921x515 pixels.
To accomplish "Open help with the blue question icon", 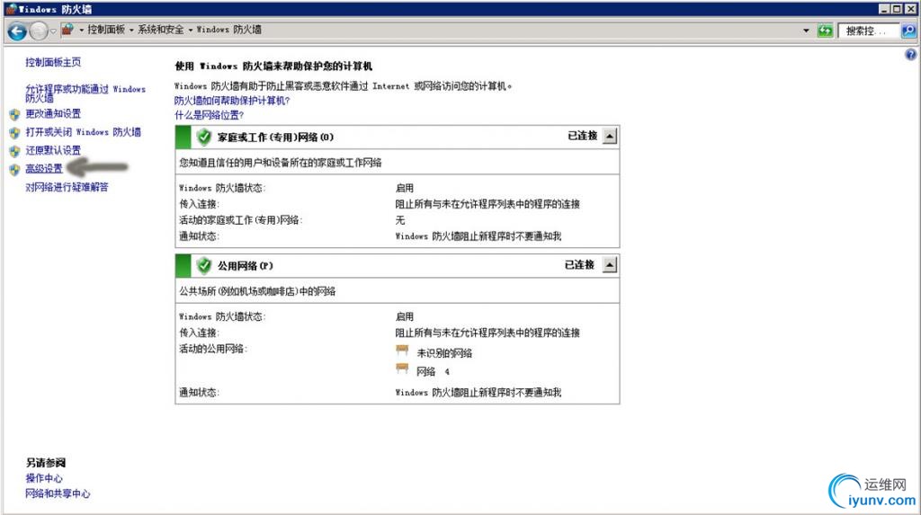I will [x=910, y=55].
